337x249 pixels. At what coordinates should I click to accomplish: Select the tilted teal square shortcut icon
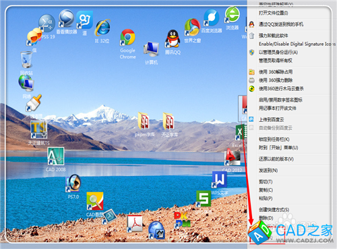click(109, 217)
